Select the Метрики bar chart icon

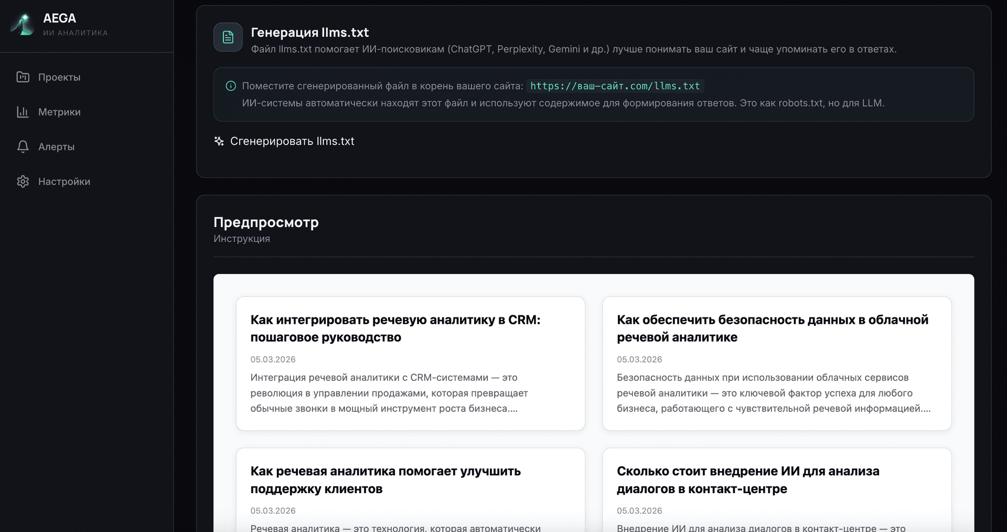pos(23,112)
